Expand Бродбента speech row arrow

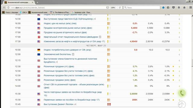pos(179,61)
